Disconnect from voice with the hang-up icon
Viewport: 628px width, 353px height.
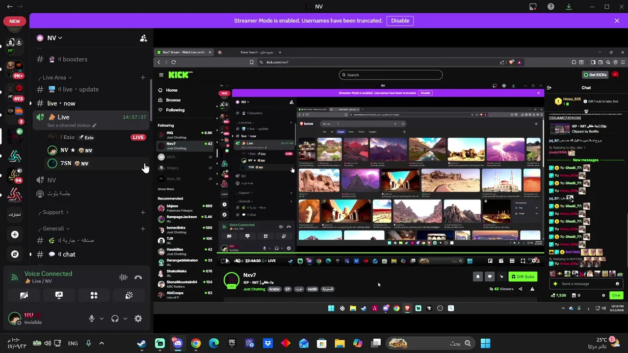(x=138, y=277)
